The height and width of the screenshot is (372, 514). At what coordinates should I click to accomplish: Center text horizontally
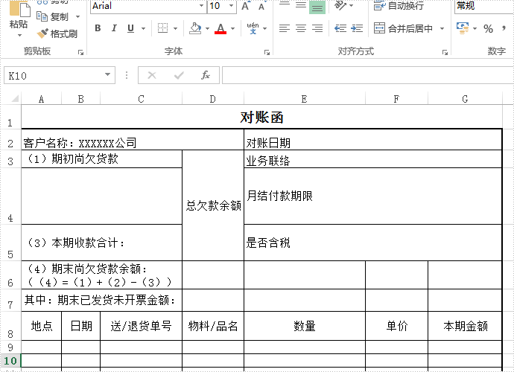coord(301,28)
